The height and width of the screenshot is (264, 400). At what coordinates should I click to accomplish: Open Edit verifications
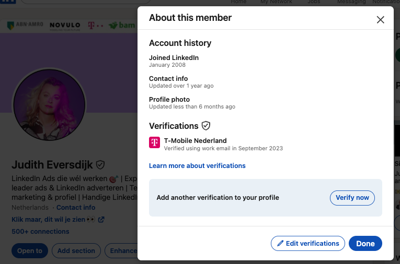click(x=308, y=243)
